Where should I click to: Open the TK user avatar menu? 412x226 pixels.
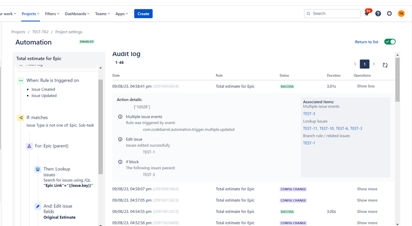[x=401, y=14]
